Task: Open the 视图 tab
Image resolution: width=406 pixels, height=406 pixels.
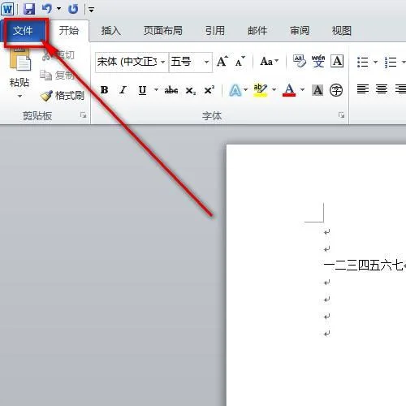Action: [342, 31]
